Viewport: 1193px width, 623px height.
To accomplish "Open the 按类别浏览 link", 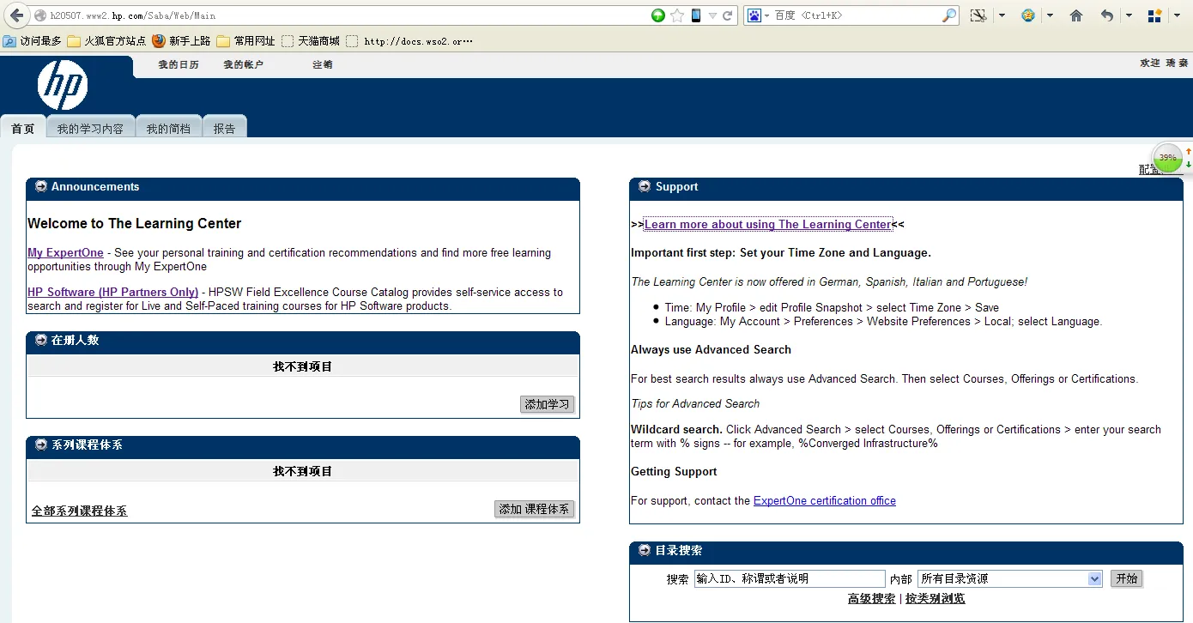I will coord(935,599).
